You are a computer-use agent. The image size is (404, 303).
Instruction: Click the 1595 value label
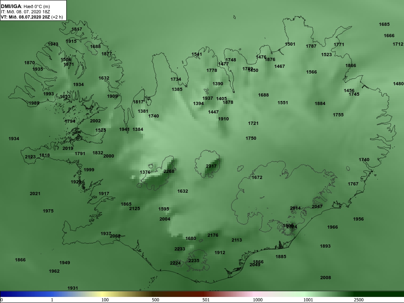coord(164,209)
